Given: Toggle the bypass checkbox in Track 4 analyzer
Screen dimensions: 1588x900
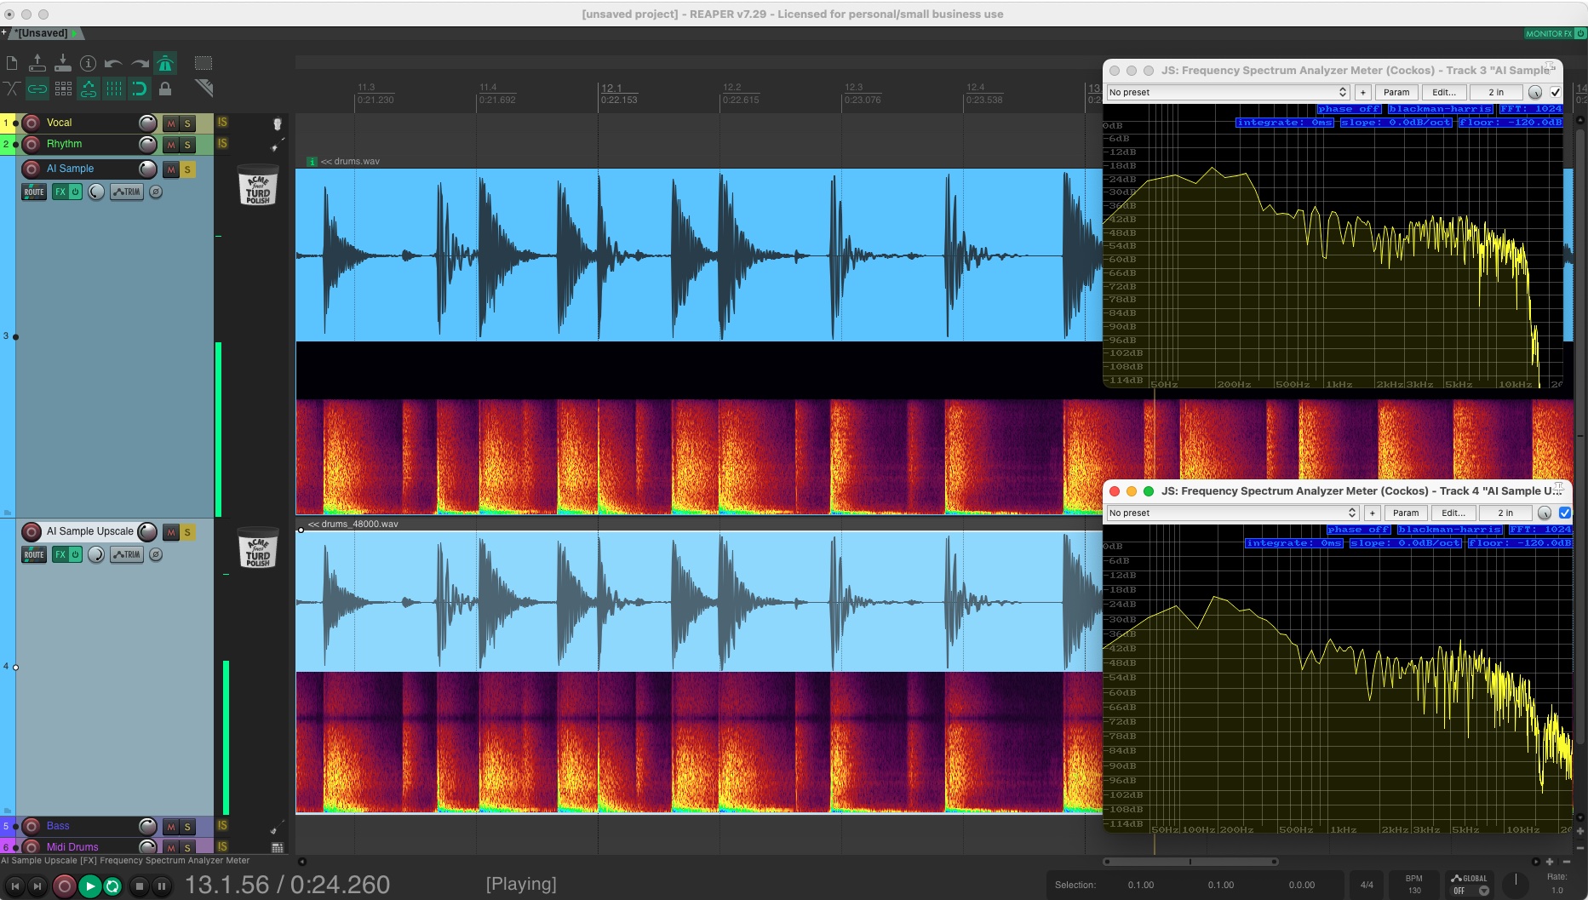Looking at the screenshot, I should [x=1565, y=513].
